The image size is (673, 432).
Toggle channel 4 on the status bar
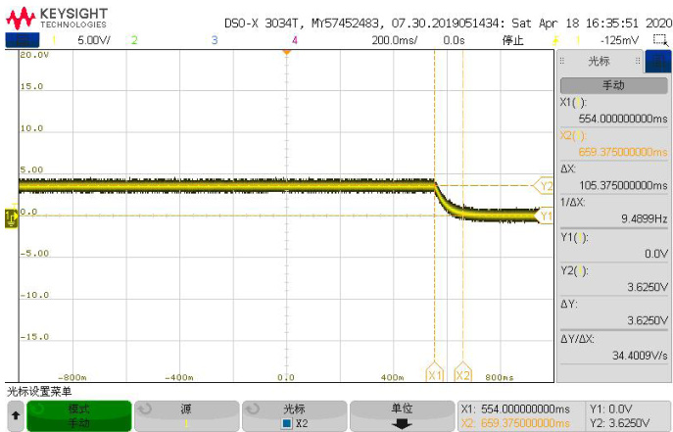click(x=295, y=40)
